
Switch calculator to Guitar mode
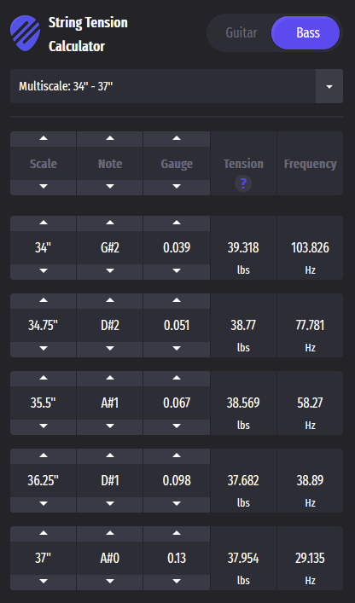tap(242, 33)
